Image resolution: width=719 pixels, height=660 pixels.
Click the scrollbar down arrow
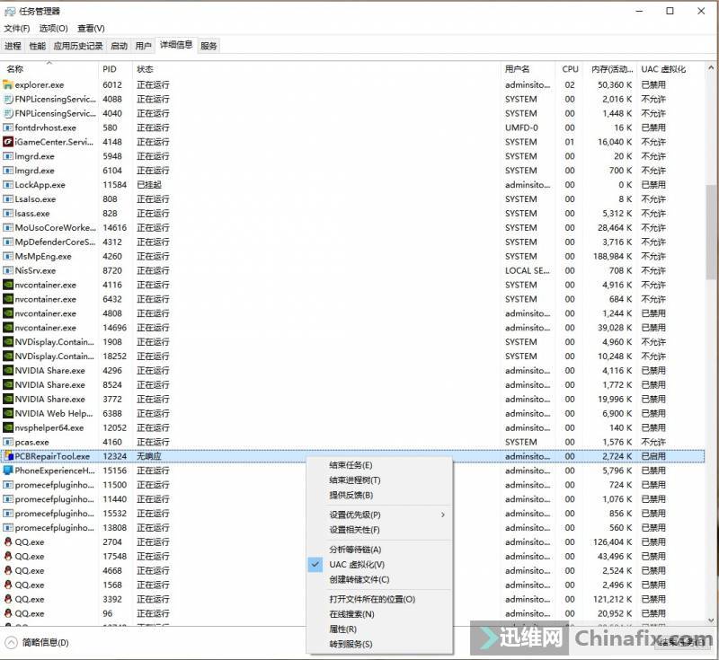pyautogui.click(x=711, y=620)
